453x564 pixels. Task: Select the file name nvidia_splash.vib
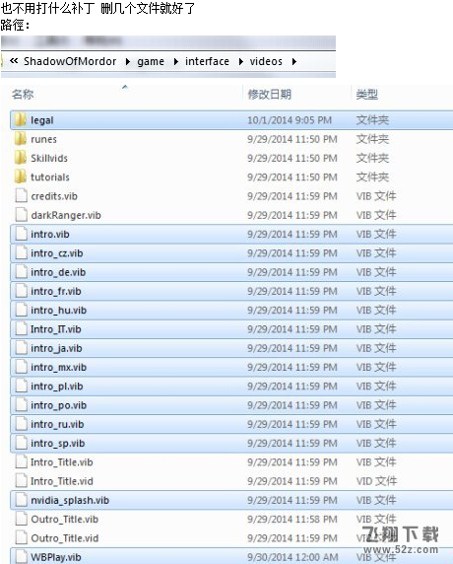pos(70,500)
